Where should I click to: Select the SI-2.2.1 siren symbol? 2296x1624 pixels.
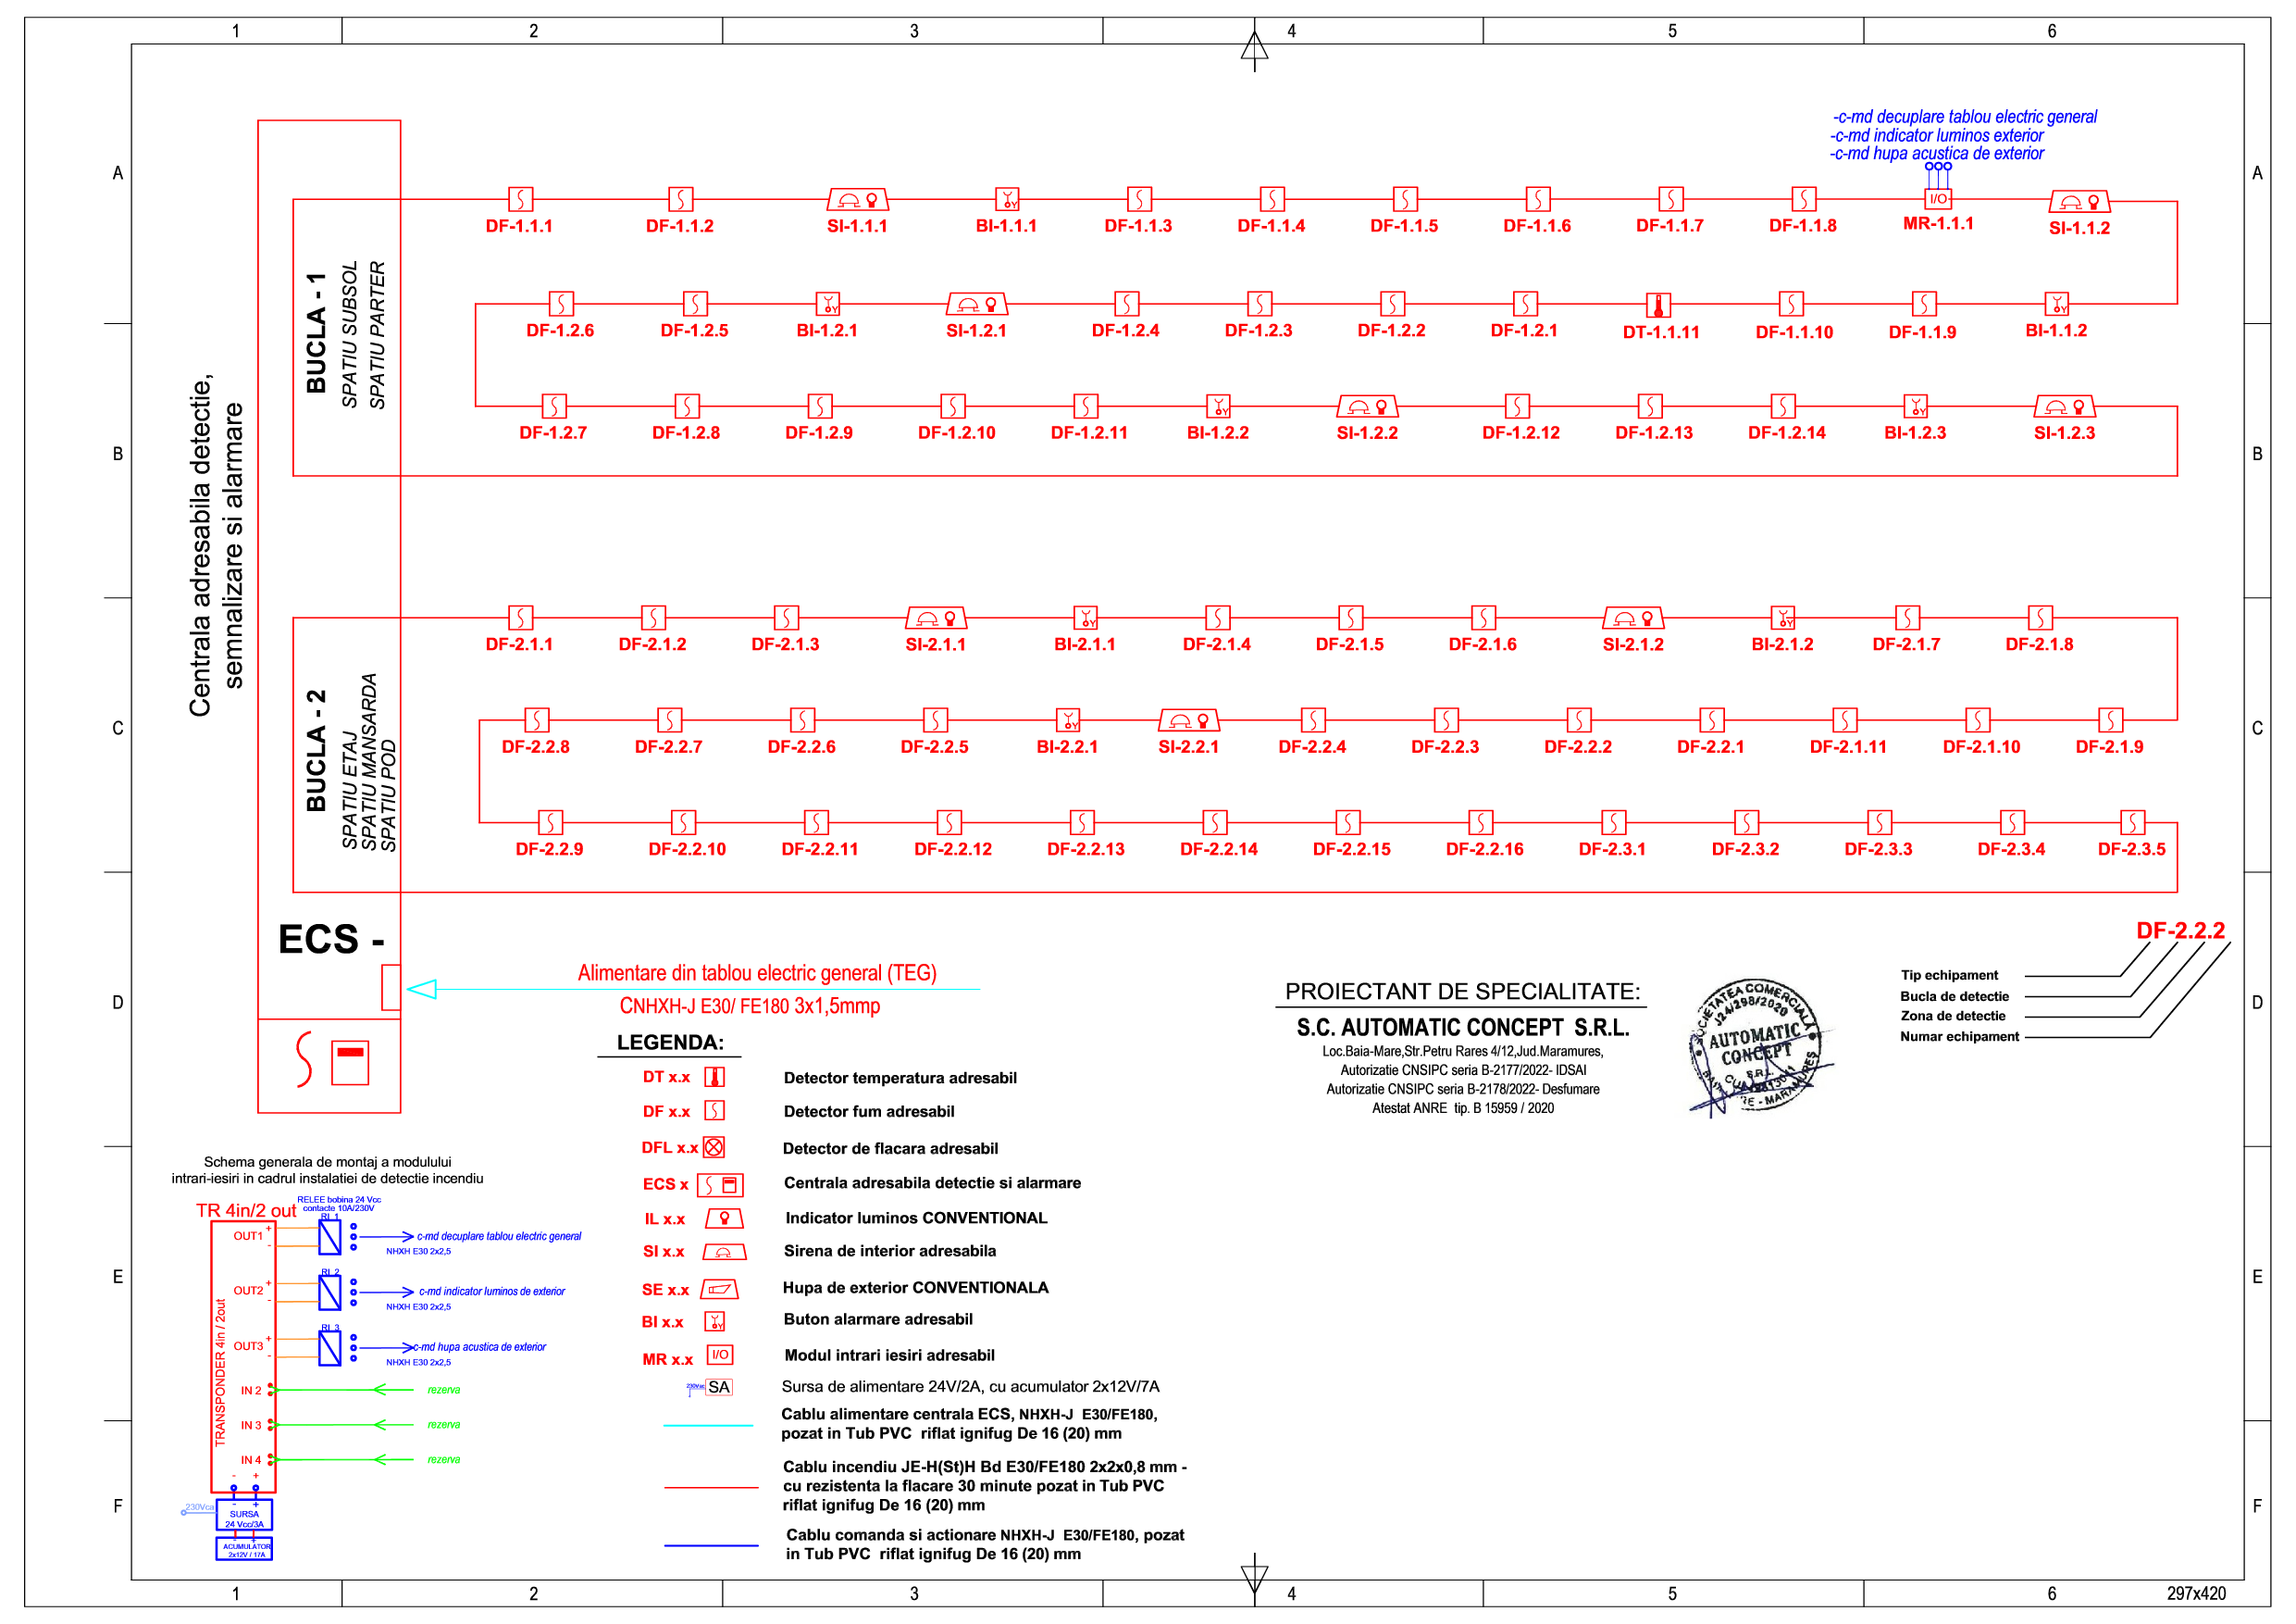pos(1188,719)
